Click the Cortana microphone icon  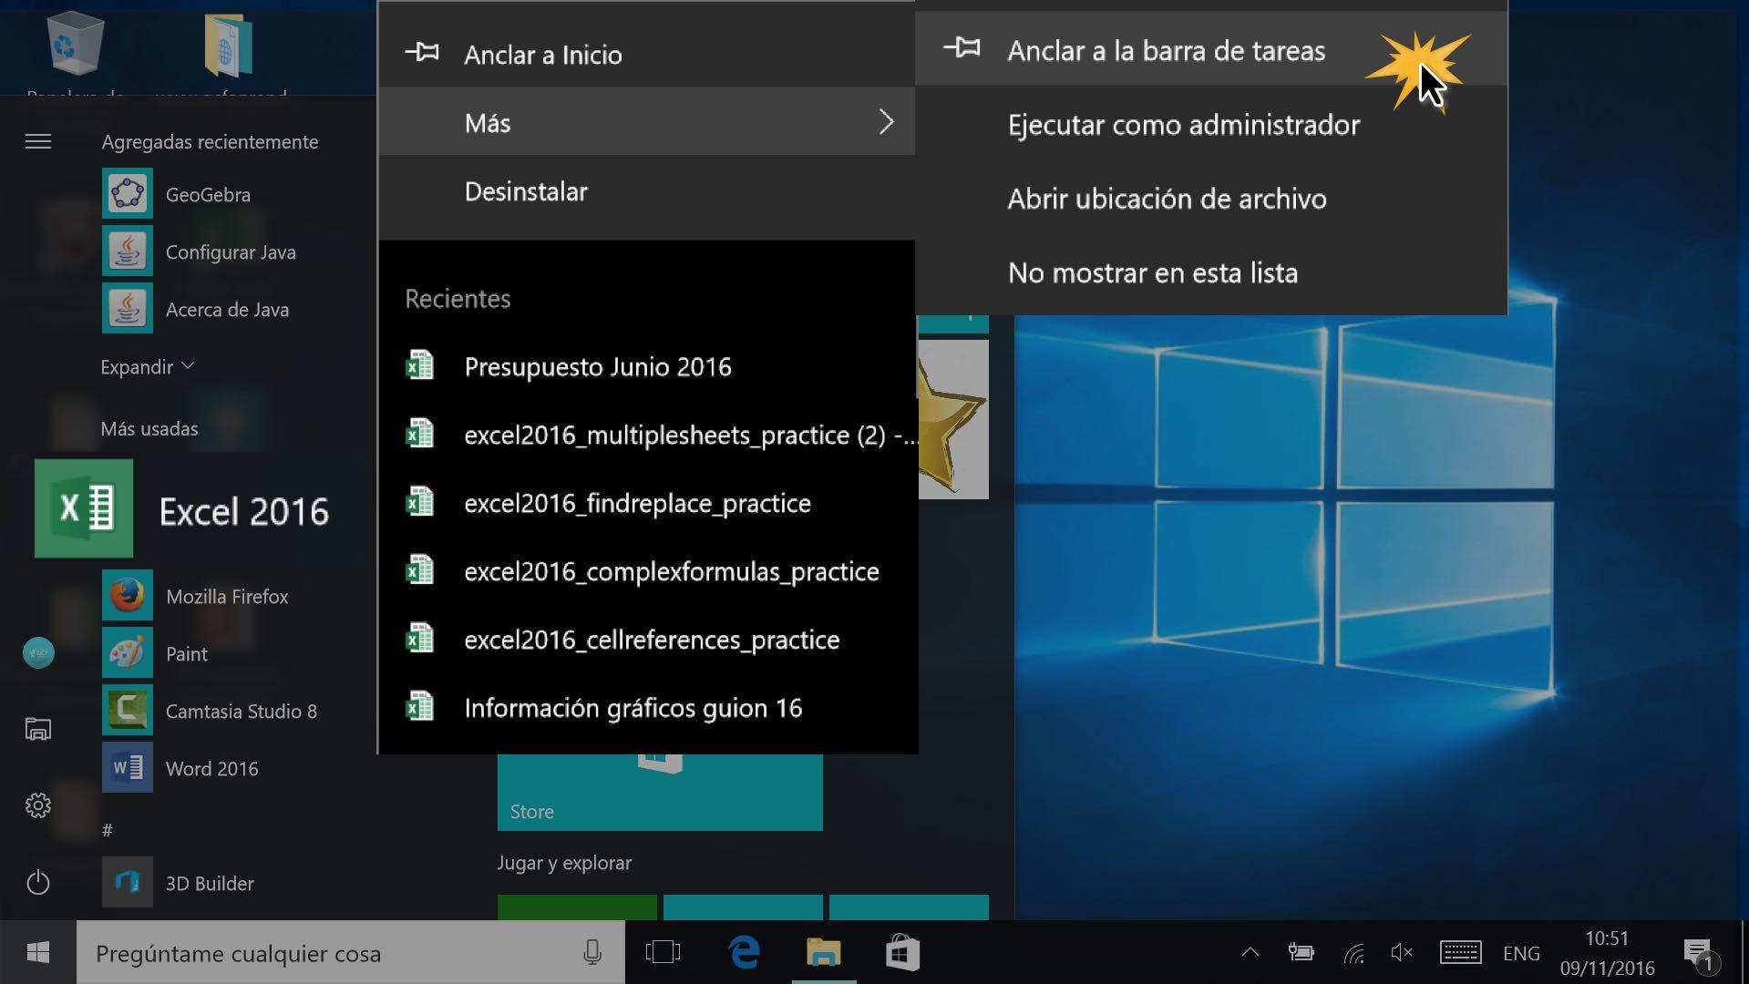pos(592,953)
